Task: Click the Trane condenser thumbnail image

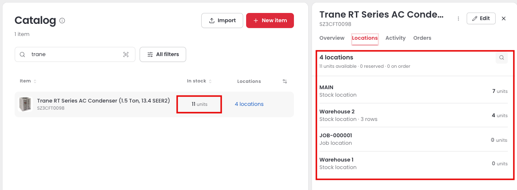Action: (x=25, y=104)
